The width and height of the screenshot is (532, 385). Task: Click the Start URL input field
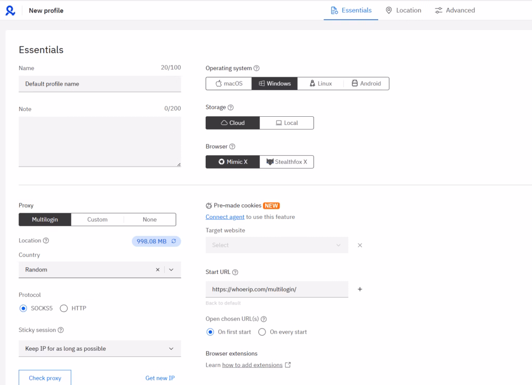tap(277, 289)
